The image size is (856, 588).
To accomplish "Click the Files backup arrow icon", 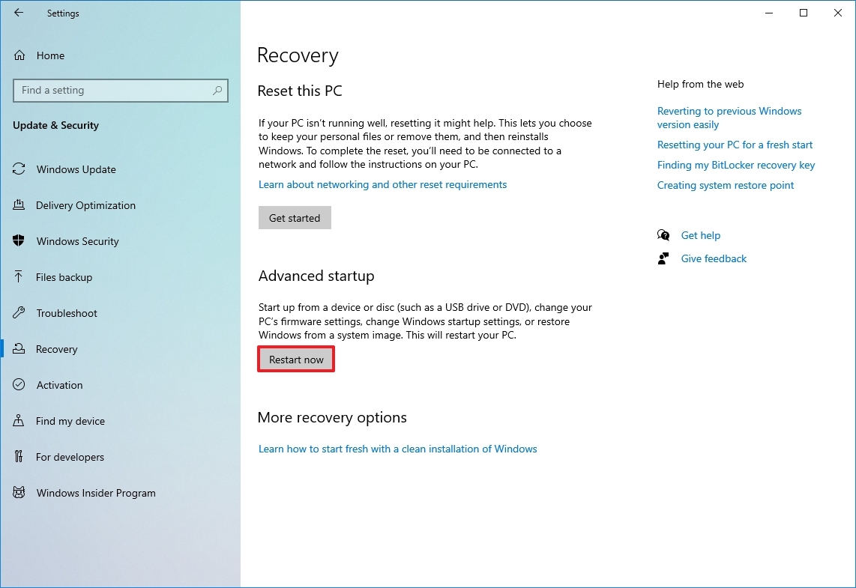I will pyautogui.click(x=19, y=276).
